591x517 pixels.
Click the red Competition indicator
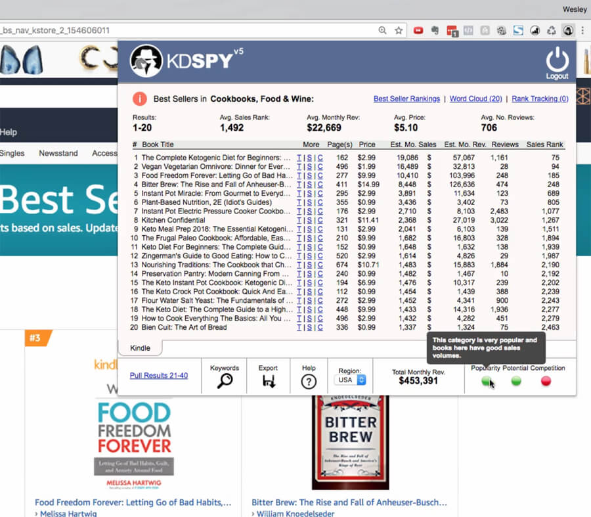pos(546,381)
